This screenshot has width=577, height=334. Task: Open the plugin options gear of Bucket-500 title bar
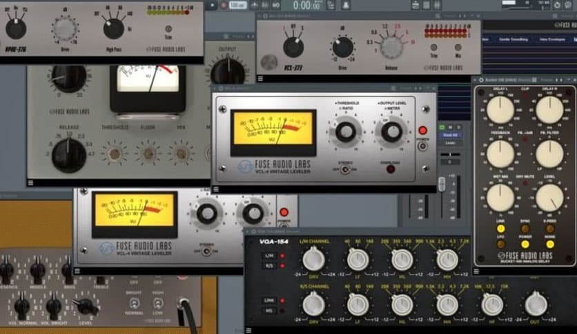481,80
